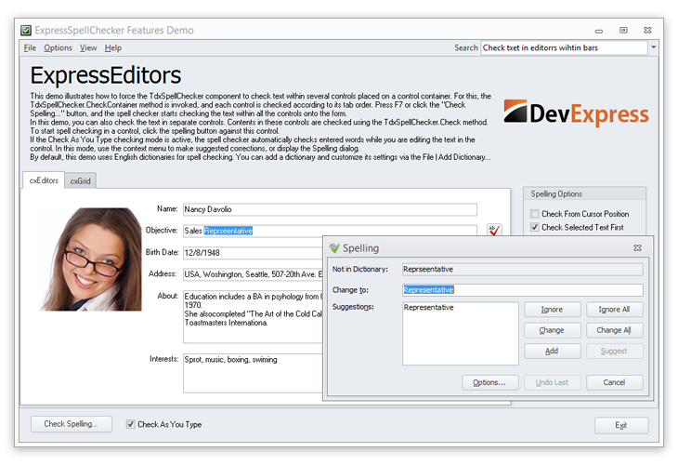
Task: Uncheck Check Selected Text First
Action: coord(535,227)
